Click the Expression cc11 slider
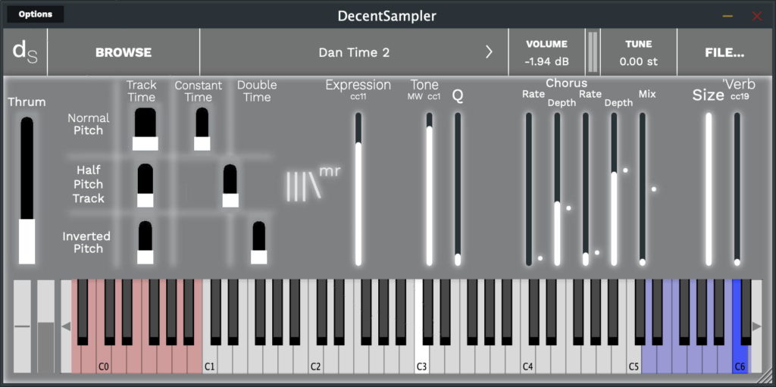 pyautogui.click(x=358, y=189)
